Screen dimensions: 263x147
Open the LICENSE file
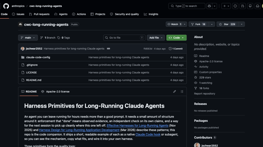[31, 73]
